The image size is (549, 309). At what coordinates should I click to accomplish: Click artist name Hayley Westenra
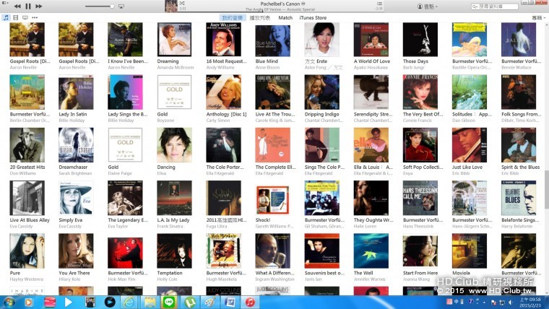[27, 279]
